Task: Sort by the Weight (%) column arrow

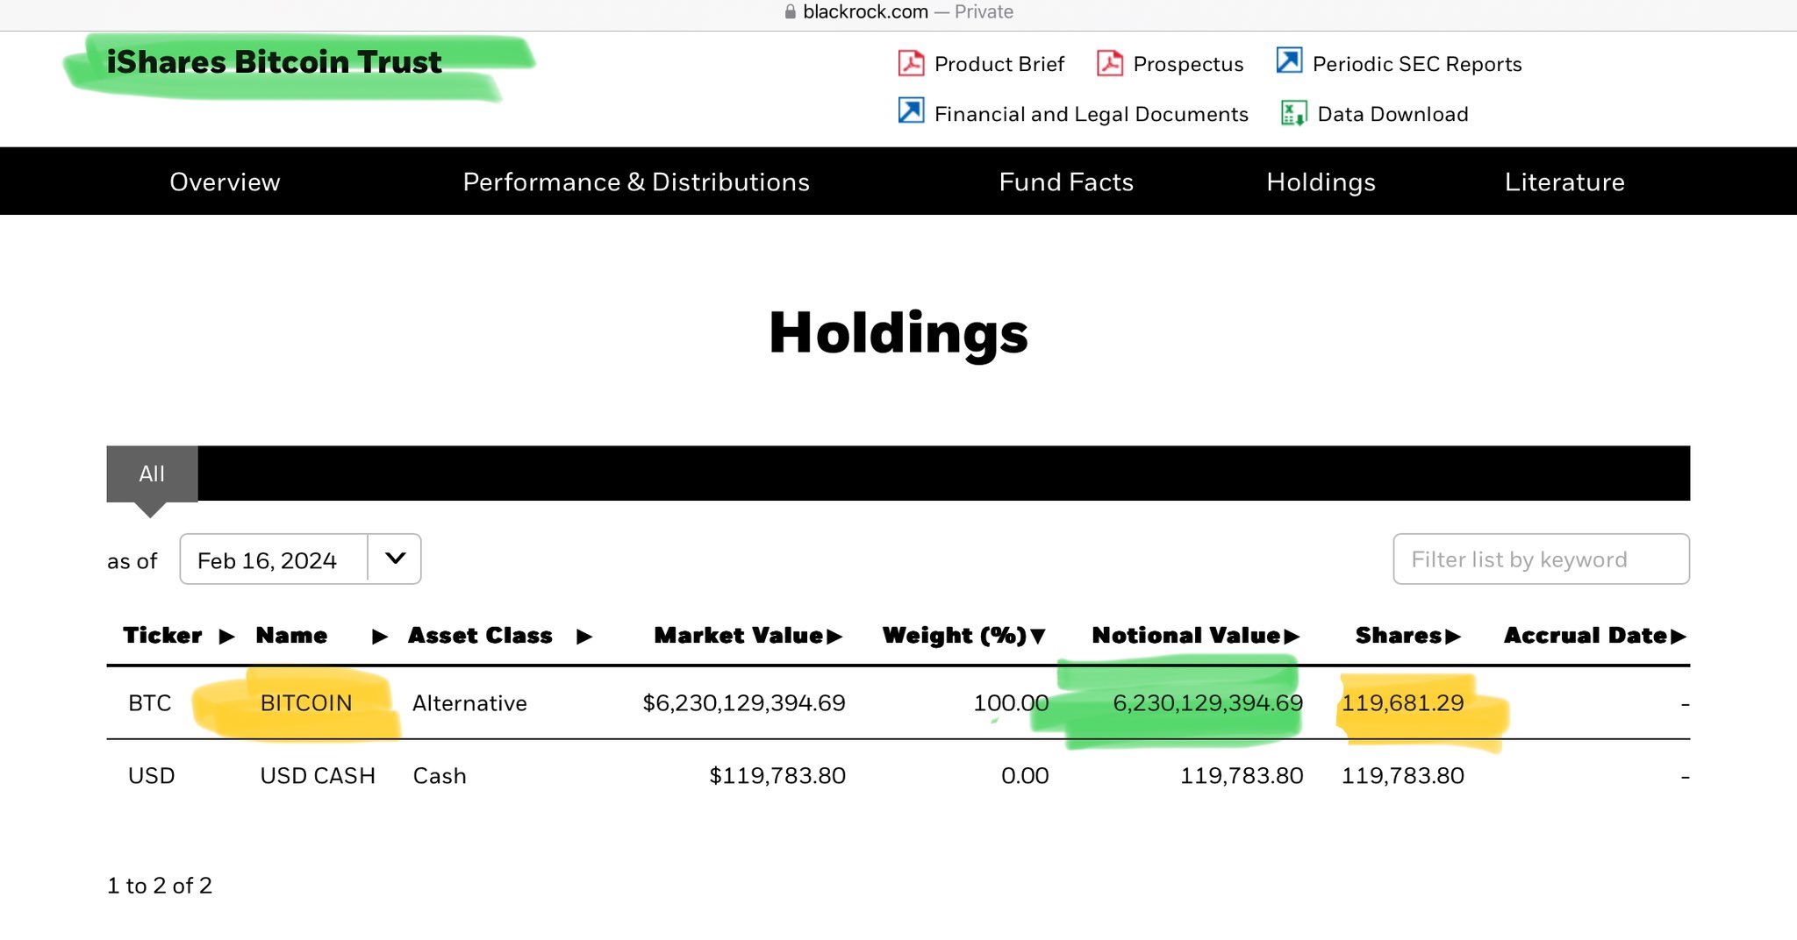Action: click(x=1038, y=637)
